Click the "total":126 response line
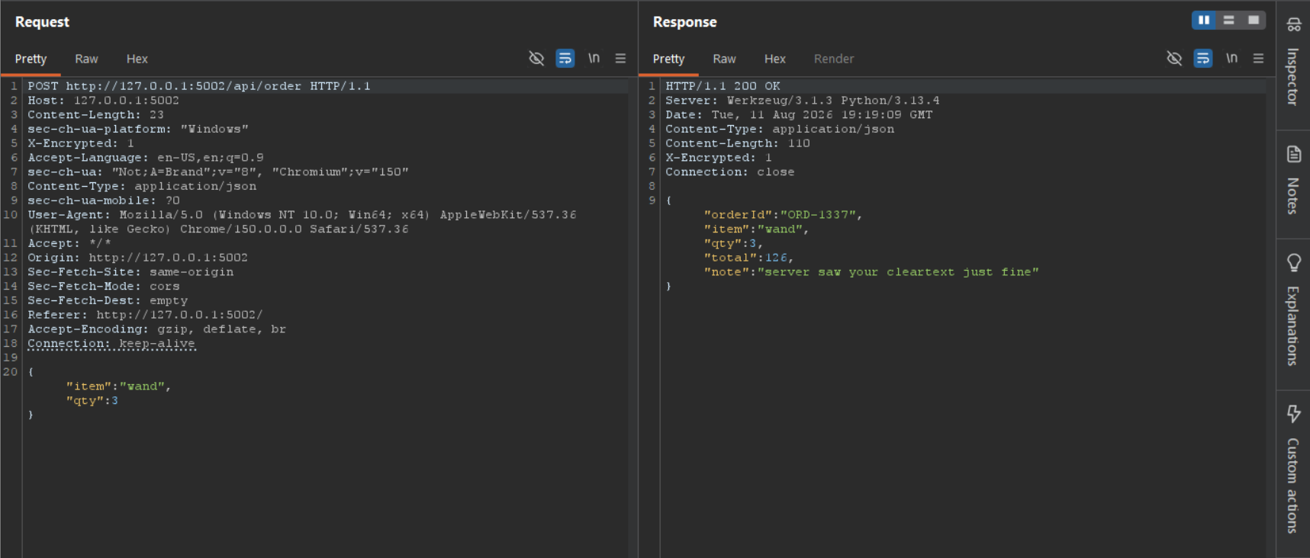This screenshot has height=558, width=1310. coord(748,258)
